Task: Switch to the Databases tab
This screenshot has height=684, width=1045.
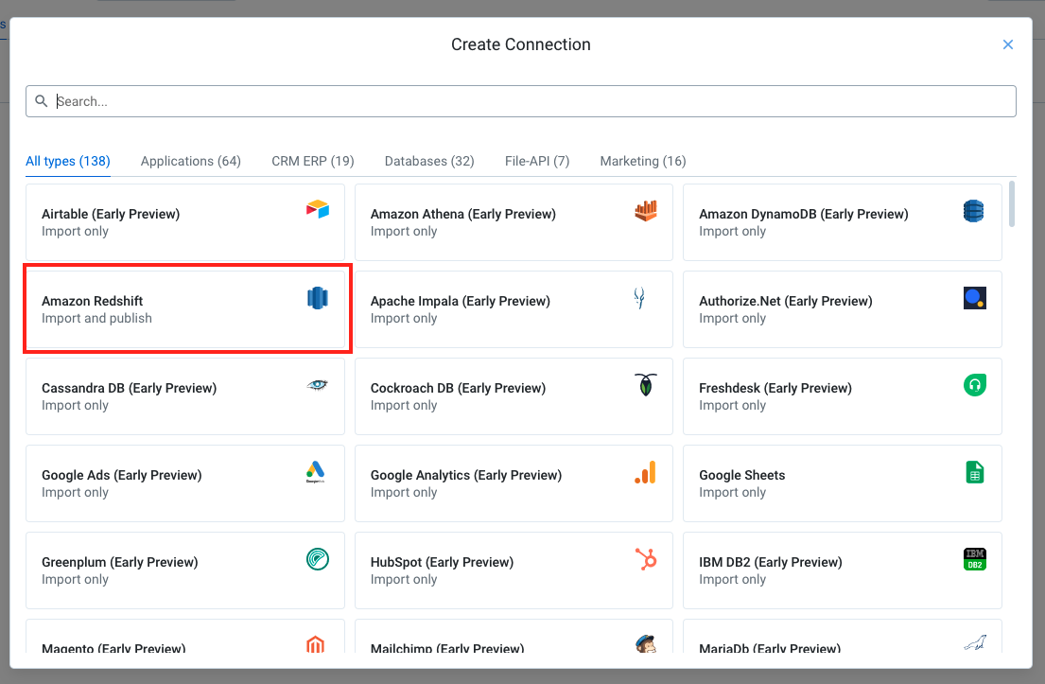Action: point(428,161)
